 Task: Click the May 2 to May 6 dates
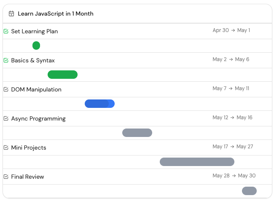point(231,59)
